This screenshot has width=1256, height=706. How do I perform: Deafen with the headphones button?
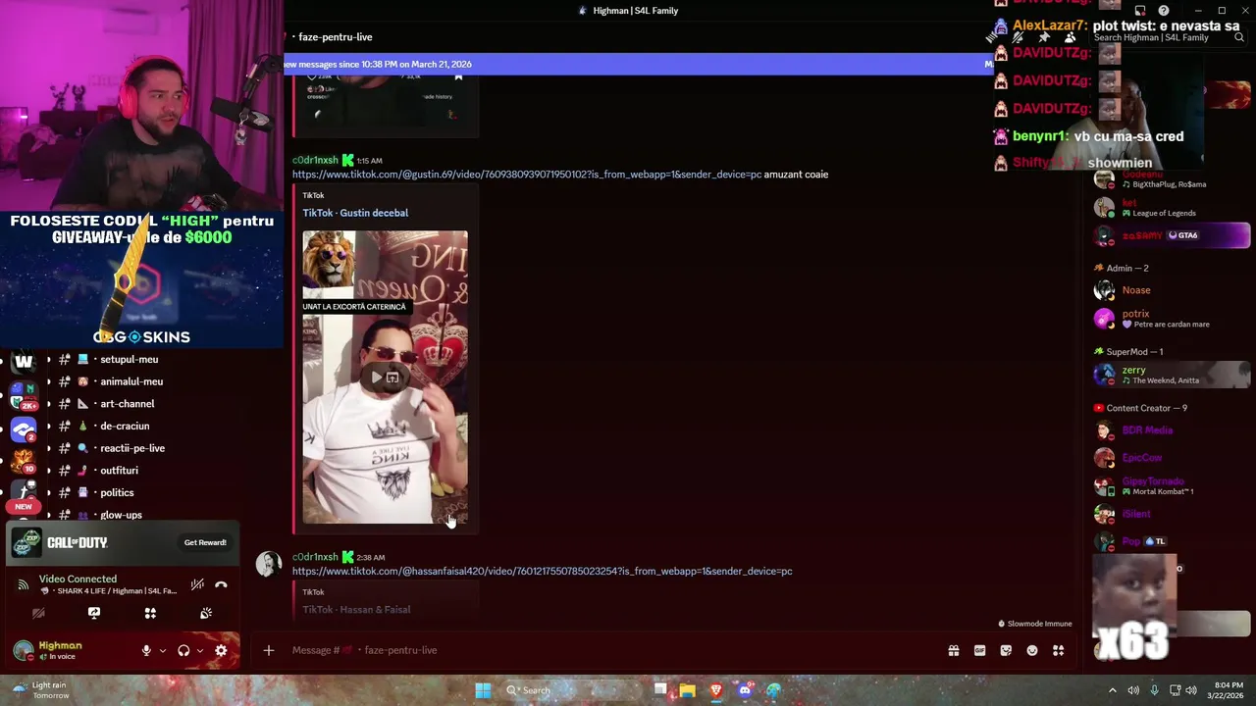pos(183,650)
